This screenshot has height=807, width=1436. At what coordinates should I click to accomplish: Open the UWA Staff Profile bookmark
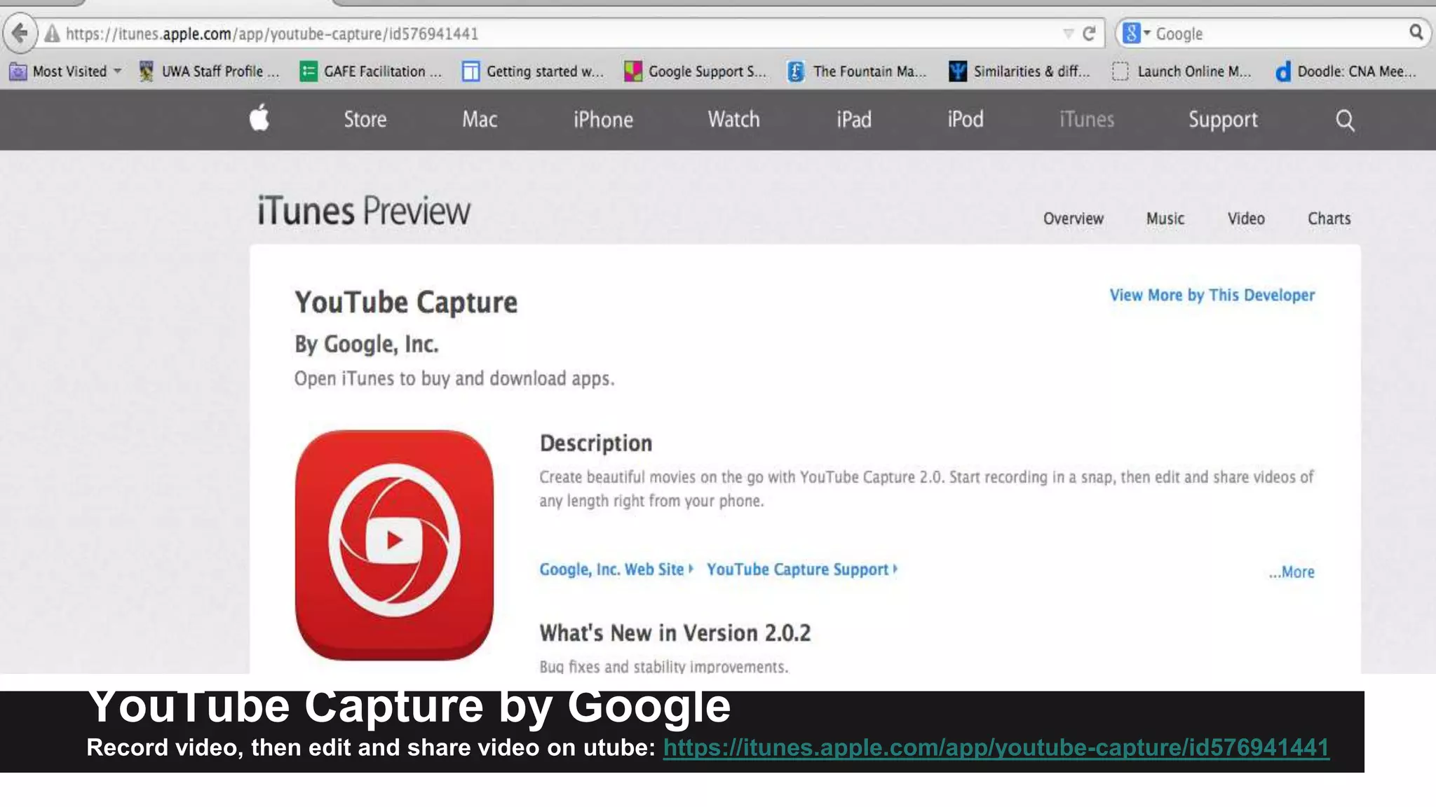tap(209, 71)
